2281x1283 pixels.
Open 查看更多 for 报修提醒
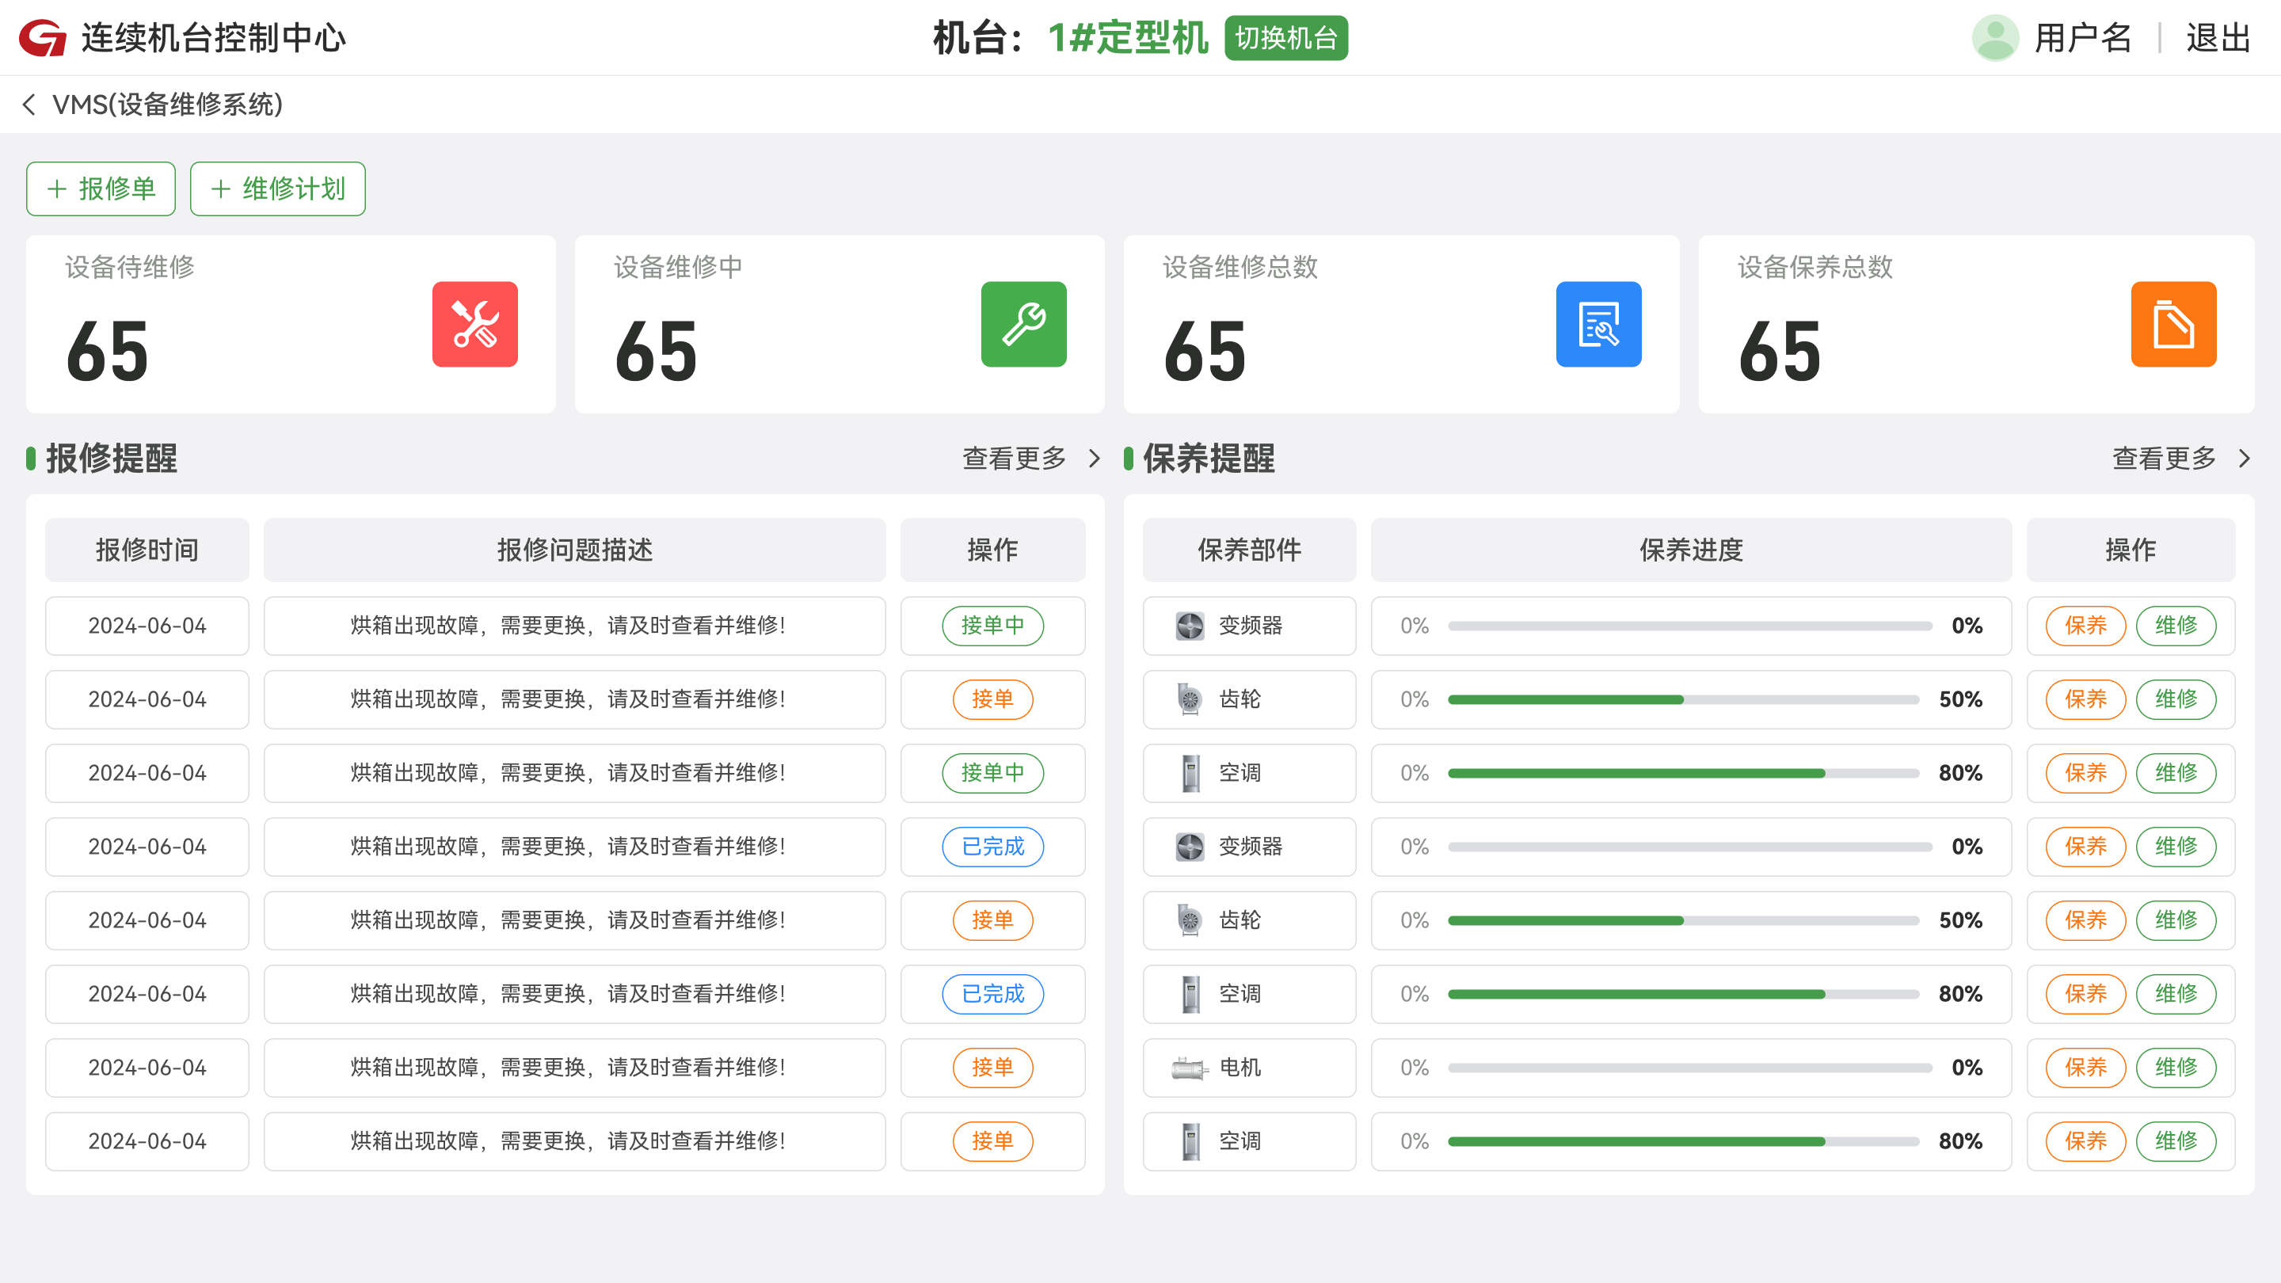[x=1014, y=459]
